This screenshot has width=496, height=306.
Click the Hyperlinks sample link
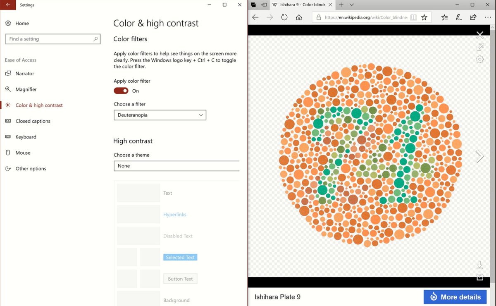[x=175, y=215]
